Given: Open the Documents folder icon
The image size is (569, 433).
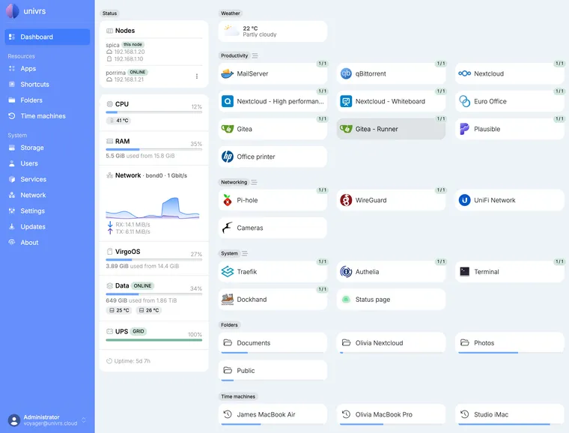Looking at the screenshot, I should coord(228,342).
